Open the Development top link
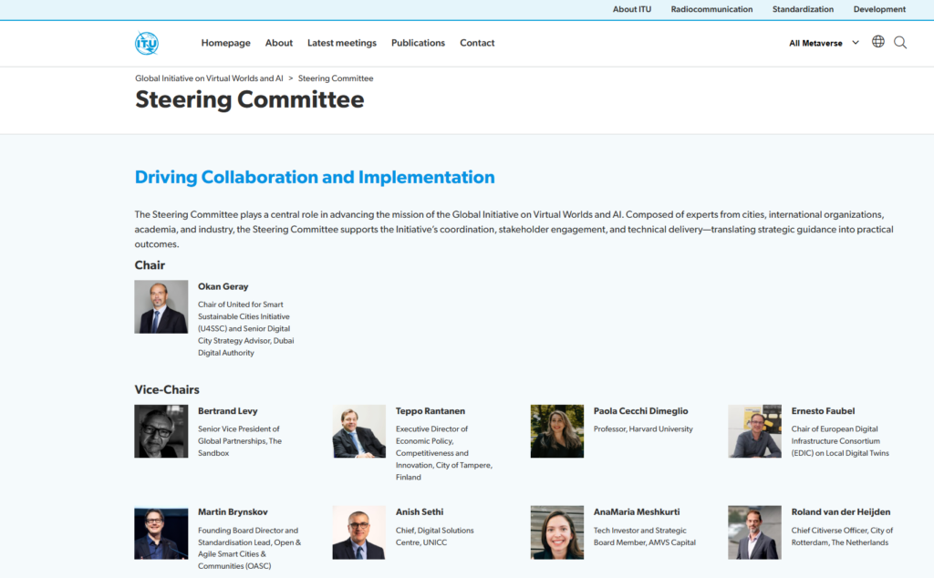Viewport: 934px width, 578px height. (x=879, y=9)
